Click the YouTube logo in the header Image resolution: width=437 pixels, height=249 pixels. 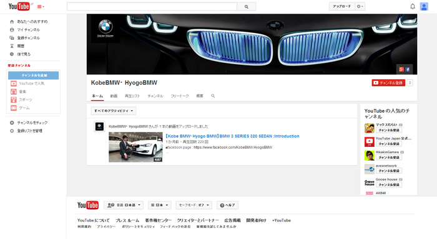click(x=19, y=6)
